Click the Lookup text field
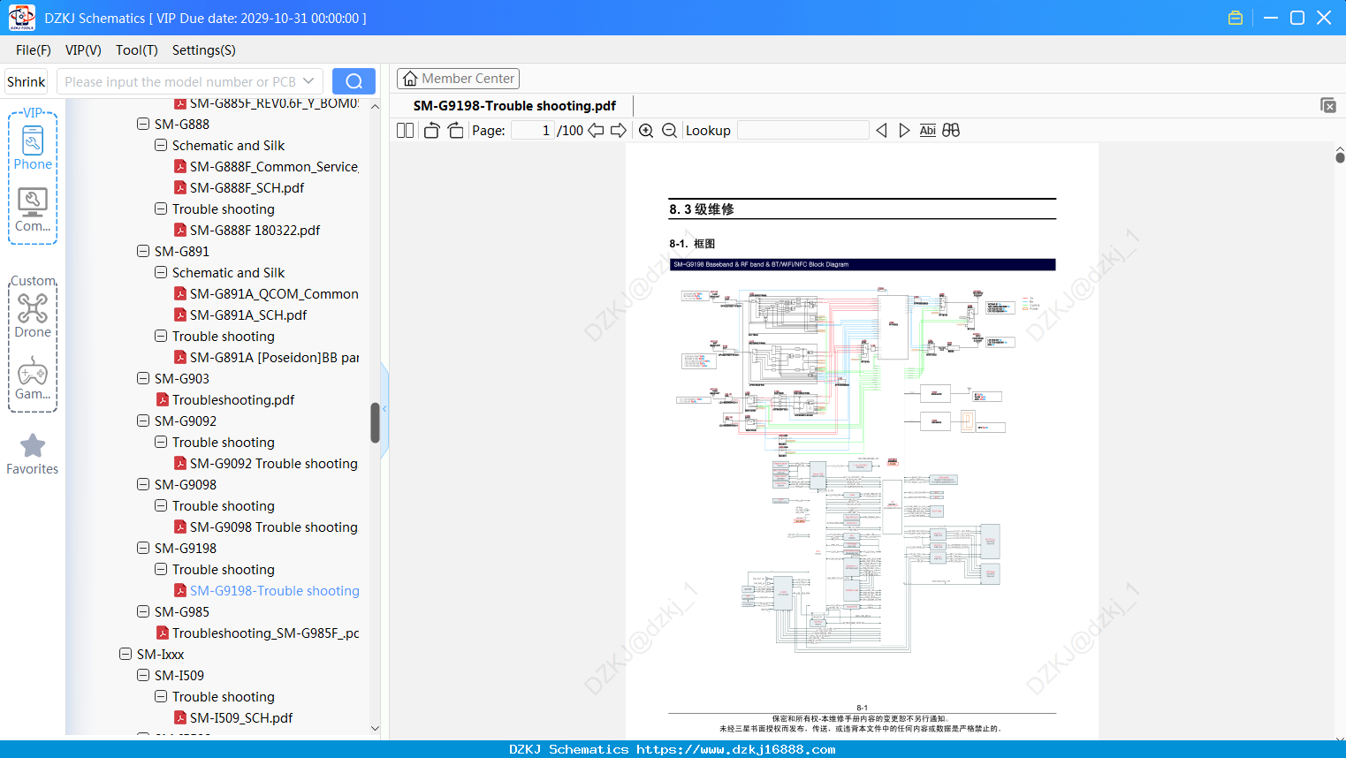 [802, 131]
